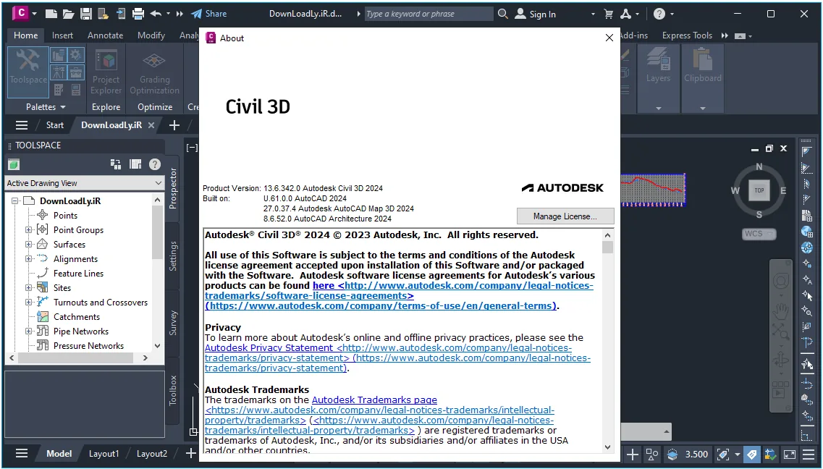Screen dimensions: 823x469
Task: Toggle the Prospector tab ribbon icon
Action: click(59, 54)
